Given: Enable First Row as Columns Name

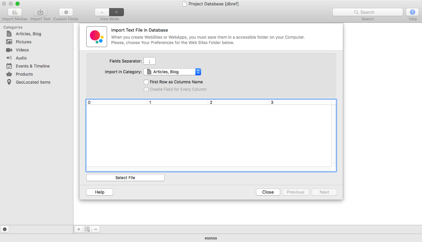Looking at the screenshot, I should (146, 82).
